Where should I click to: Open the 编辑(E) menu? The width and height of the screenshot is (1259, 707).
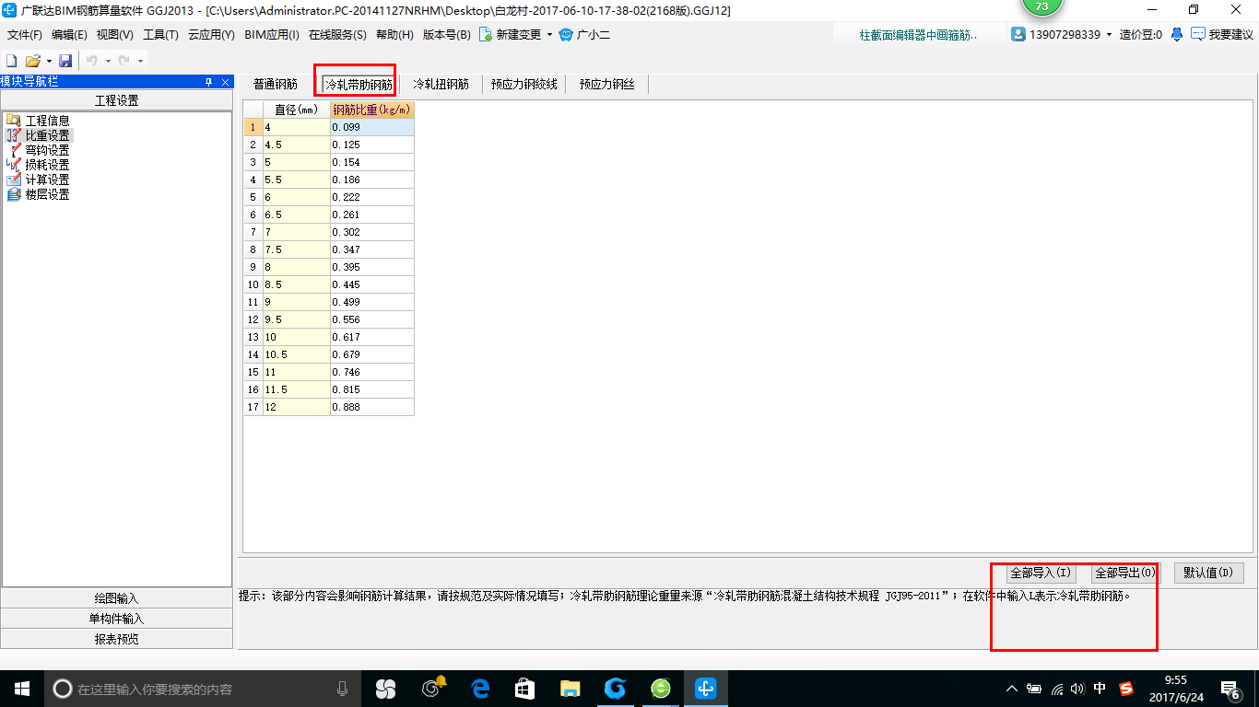click(x=69, y=35)
